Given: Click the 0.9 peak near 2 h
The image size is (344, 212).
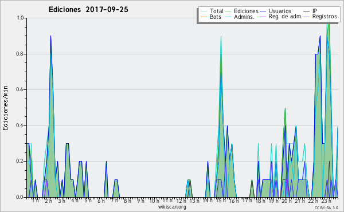Looking at the screenshot, I should coord(50,36).
